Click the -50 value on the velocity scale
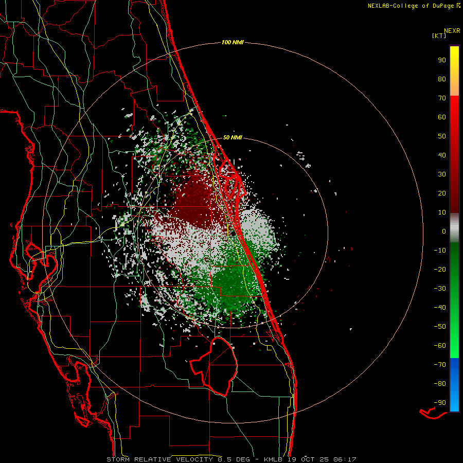Viewport: 463px width, 463px height. (x=440, y=327)
